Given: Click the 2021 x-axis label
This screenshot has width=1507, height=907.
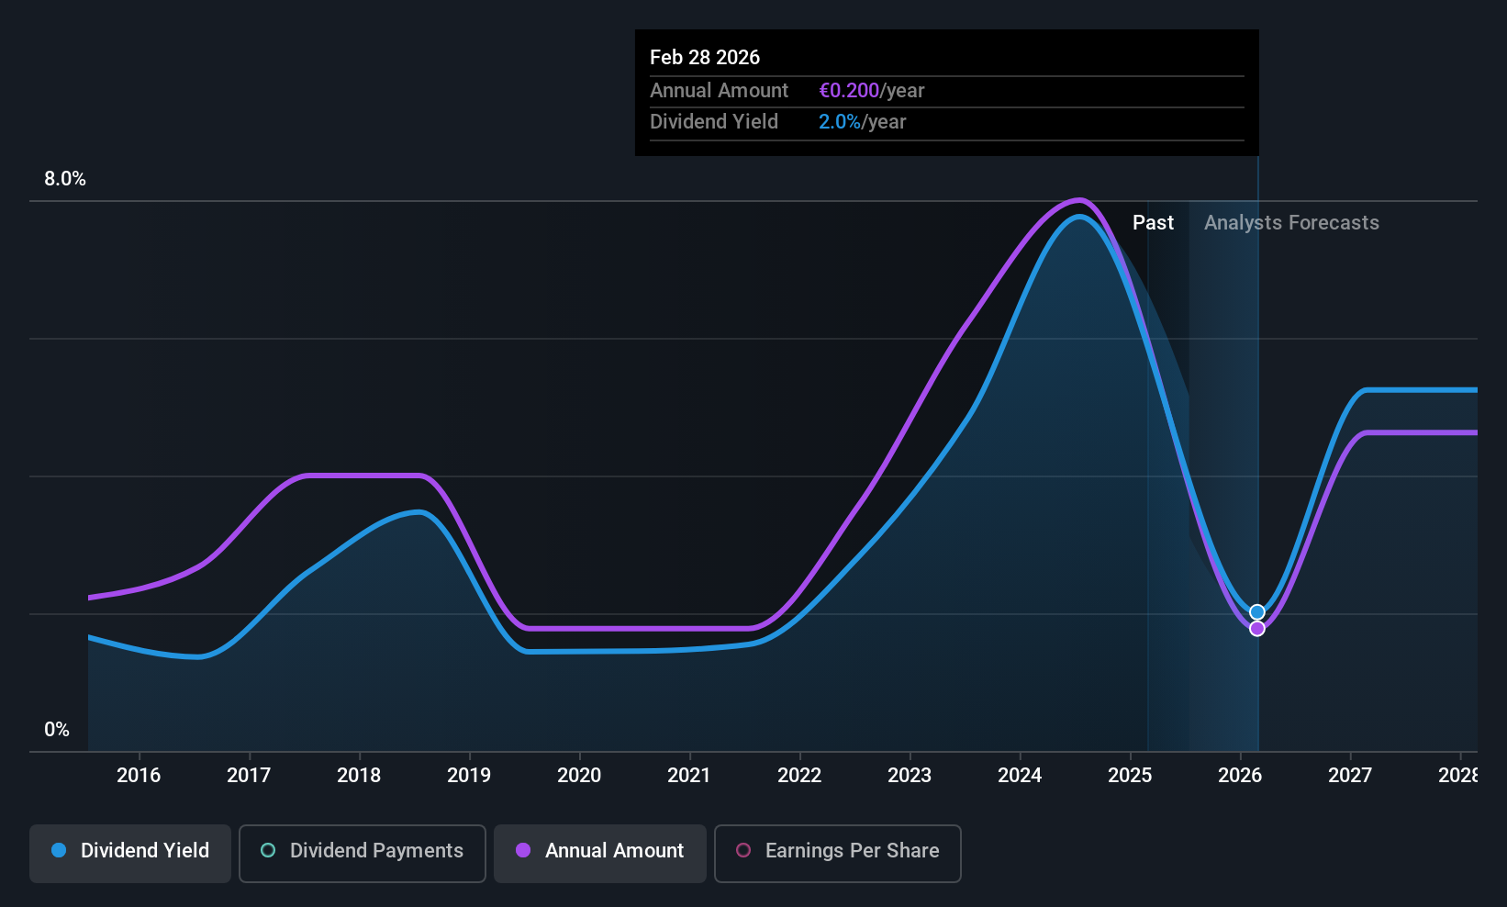Looking at the screenshot, I should coord(689,776).
